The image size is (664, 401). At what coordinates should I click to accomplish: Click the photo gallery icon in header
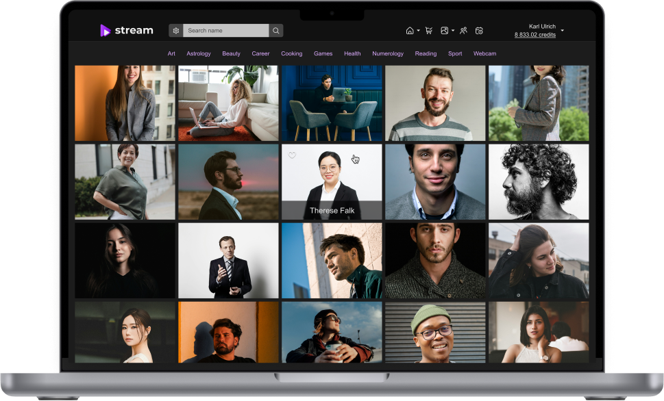[x=445, y=31]
